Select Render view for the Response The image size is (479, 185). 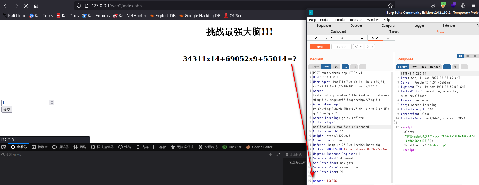435,67
